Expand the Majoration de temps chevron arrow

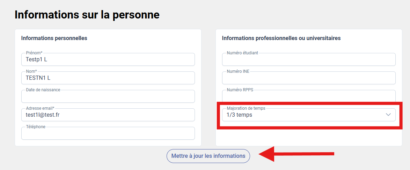pos(388,115)
